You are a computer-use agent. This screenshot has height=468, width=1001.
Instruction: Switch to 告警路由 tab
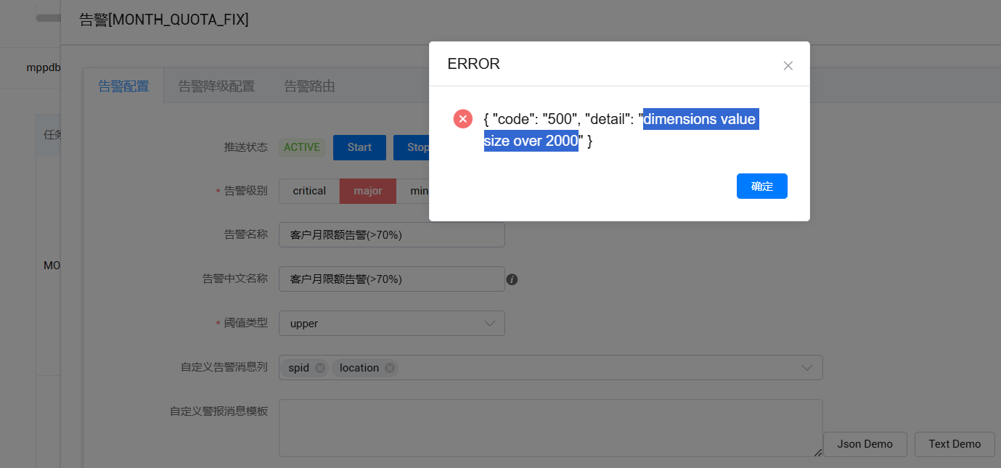tap(309, 86)
